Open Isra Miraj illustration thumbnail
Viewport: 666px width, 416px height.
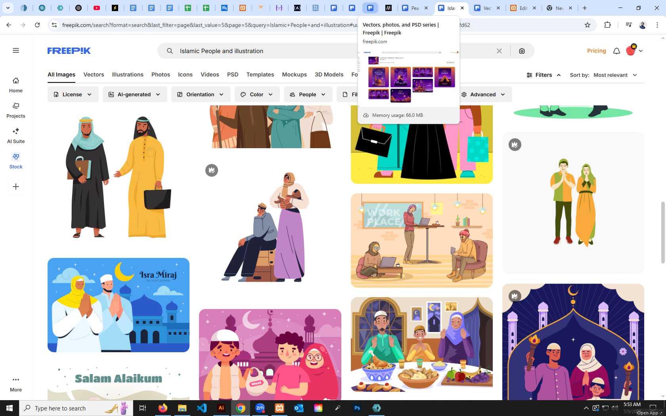coord(119,305)
